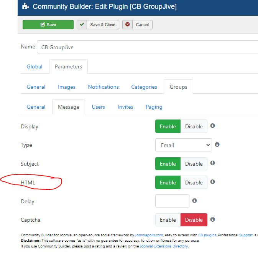The image size is (258, 254).
Task: Open the Categories tab
Action: tap(144, 87)
